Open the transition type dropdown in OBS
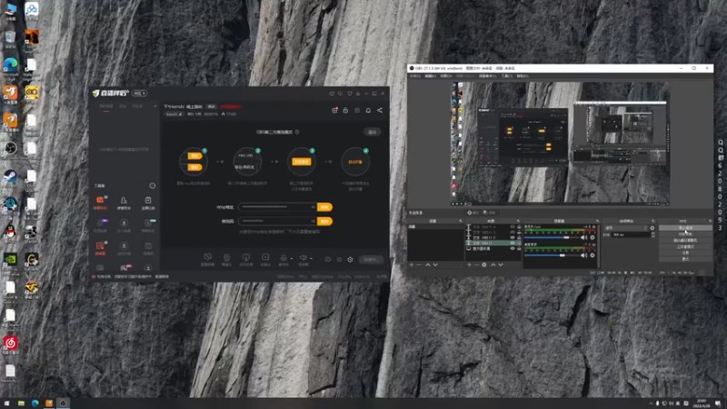 click(626, 228)
